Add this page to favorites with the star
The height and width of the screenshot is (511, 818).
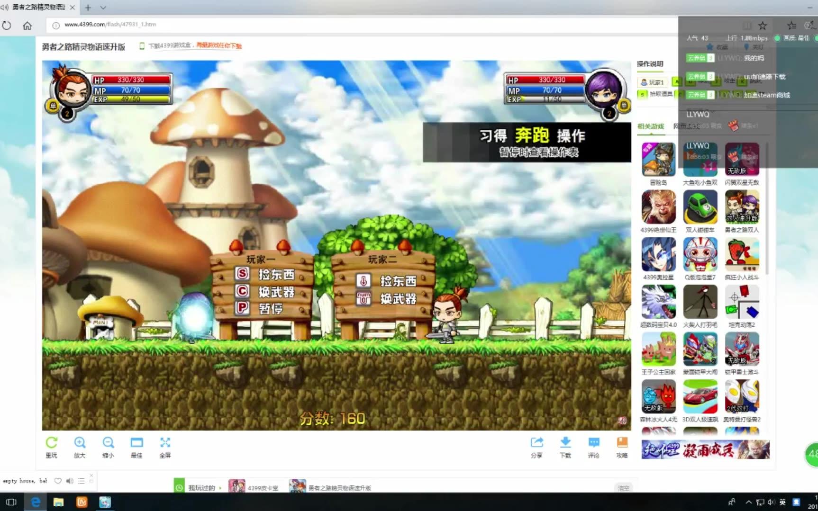[x=763, y=26]
